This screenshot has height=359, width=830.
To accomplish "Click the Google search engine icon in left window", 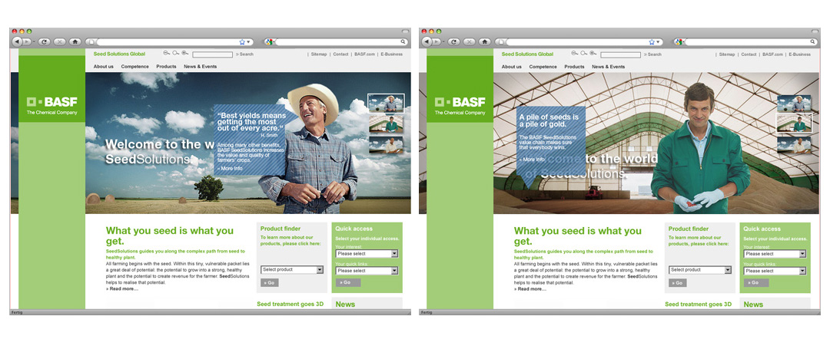I will [268, 41].
